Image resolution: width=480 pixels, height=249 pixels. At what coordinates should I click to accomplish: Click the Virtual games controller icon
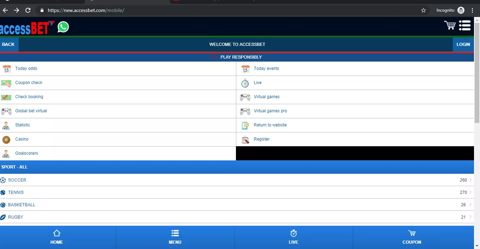[x=245, y=97]
